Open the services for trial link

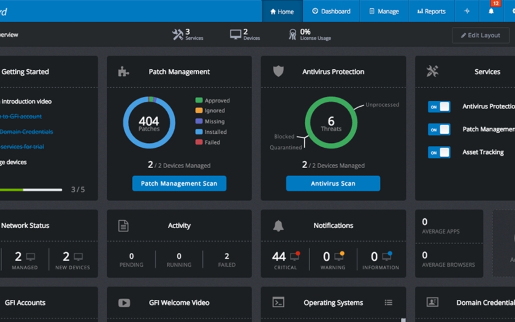(x=22, y=147)
